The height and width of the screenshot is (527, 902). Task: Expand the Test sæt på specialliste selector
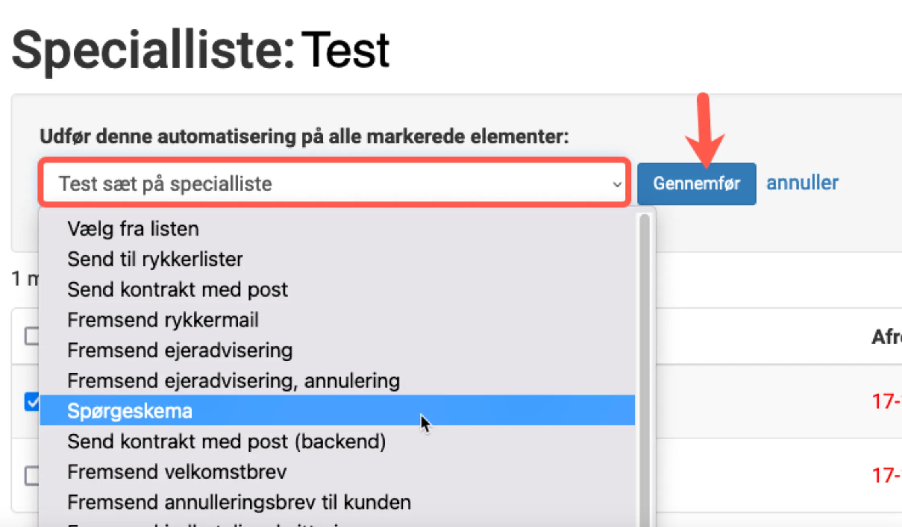click(333, 183)
